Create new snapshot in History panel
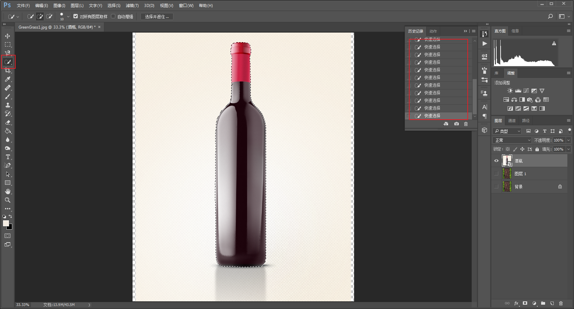The height and width of the screenshot is (309, 574). pos(456,124)
